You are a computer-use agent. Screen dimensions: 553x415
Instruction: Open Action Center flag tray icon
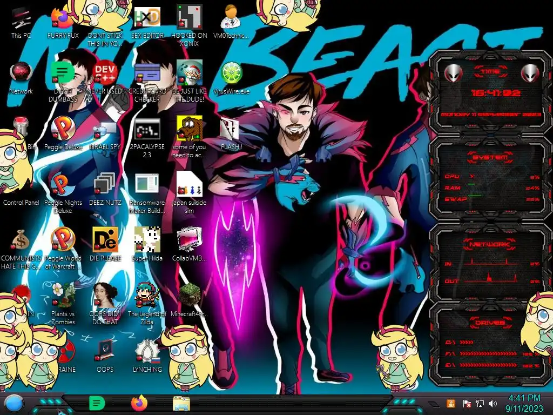[x=467, y=404]
